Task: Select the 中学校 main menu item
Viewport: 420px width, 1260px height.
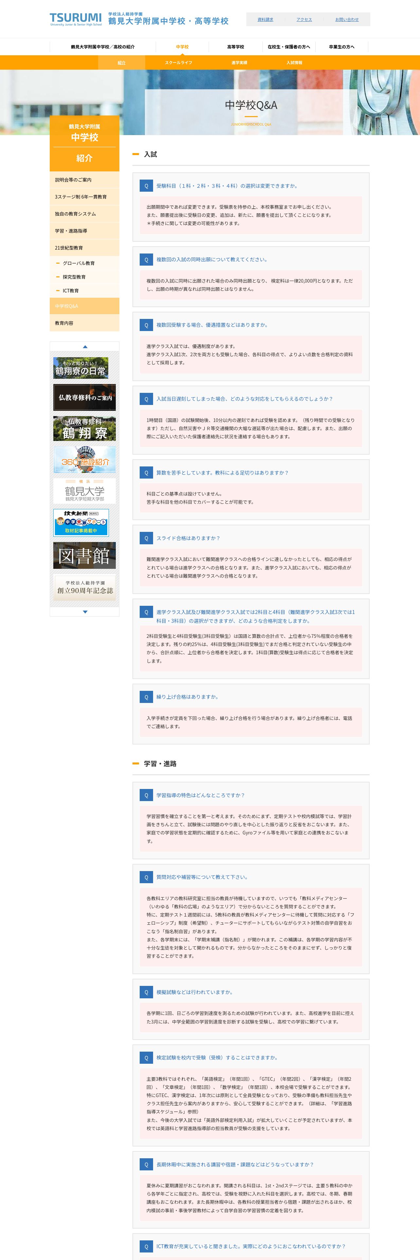Action: tap(183, 47)
